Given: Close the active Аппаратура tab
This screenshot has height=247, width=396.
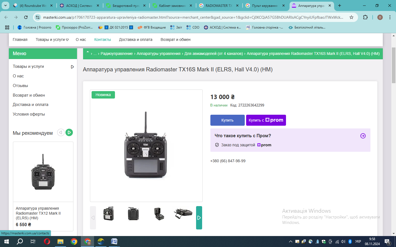Looking at the screenshot, I should click(x=330, y=5).
